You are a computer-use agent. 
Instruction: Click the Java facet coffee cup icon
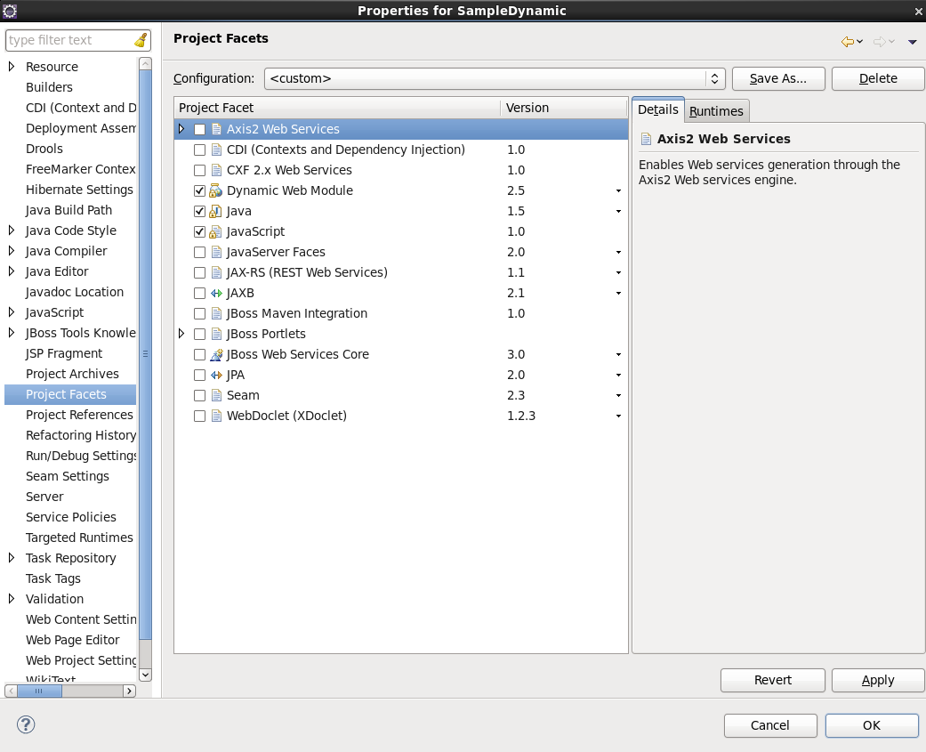[x=214, y=211]
